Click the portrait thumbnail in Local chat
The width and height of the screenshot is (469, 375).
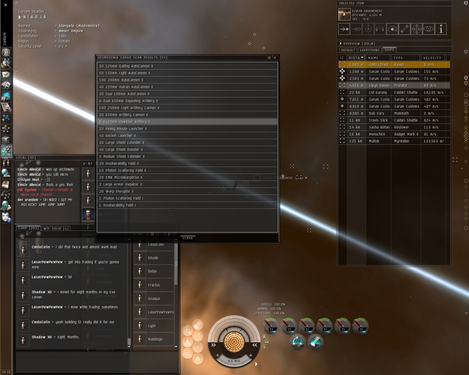click(88, 214)
